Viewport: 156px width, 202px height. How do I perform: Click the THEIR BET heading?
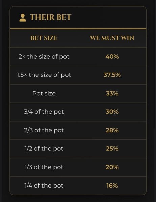tap(50, 17)
